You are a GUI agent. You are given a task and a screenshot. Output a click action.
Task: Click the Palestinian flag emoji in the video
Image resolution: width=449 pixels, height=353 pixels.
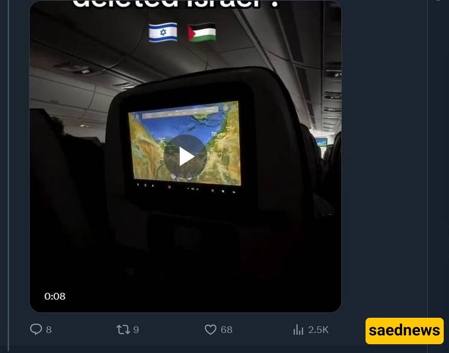(x=202, y=32)
